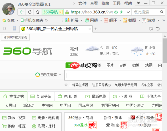Click 设360导航为主页 button
This screenshot has height=131, width=167.
pyautogui.click(x=15, y=37)
